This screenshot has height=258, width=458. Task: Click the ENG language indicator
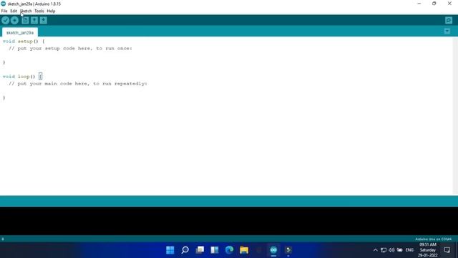pos(409,250)
